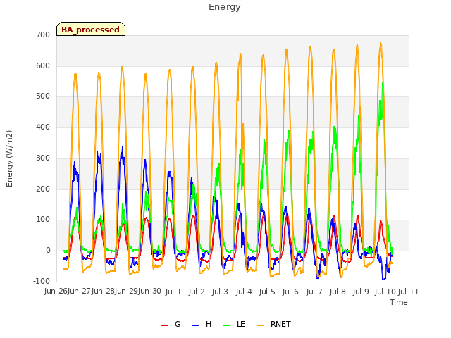The image size is (451, 338).
Task: Click the green LE peak on Jul 10
Action: [x=383, y=83]
